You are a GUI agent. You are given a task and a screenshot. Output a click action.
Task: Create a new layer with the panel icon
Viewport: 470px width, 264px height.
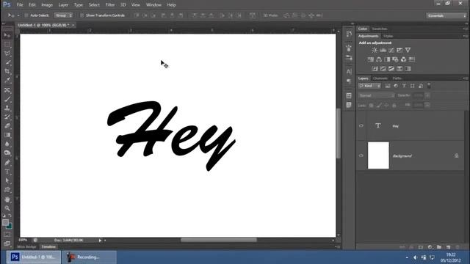tap(449, 247)
